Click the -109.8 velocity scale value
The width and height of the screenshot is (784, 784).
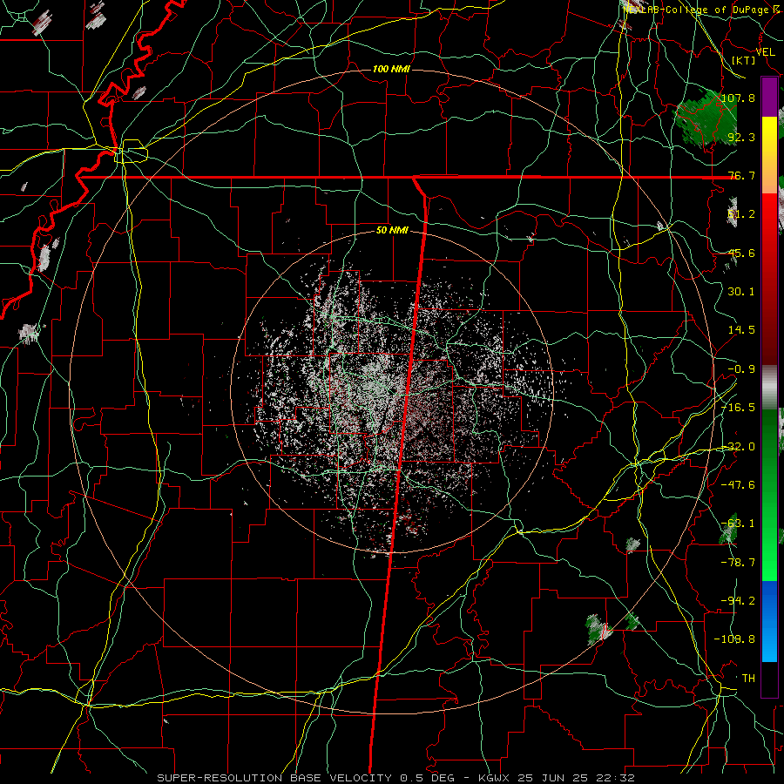(x=735, y=639)
